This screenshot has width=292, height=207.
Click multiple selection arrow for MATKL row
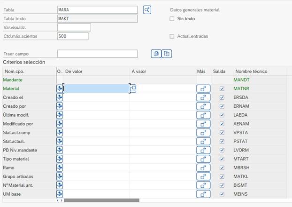click(203, 176)
